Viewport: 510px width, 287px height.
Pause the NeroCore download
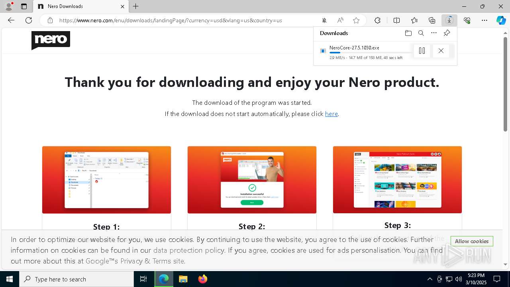tap(422, 51)
